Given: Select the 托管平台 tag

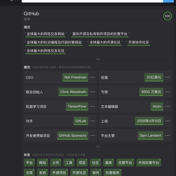Looking at the screenshot, I should [125, 163].
